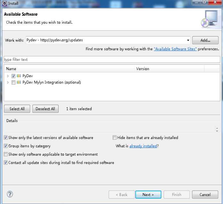Click the Next > button
Image resolution: width=223 pixels, height=204 pixels.
pyautogui.click(x=148, y=195)
